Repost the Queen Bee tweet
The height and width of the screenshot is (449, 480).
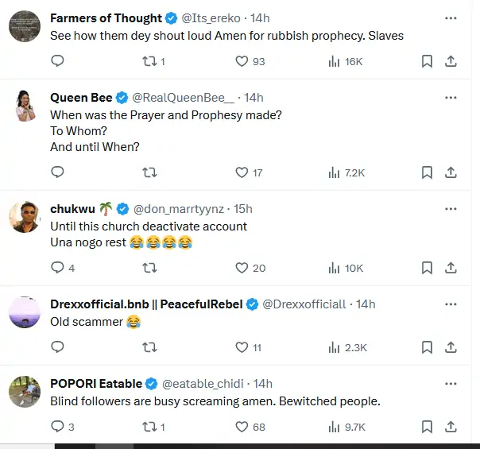tap(149, 172)
